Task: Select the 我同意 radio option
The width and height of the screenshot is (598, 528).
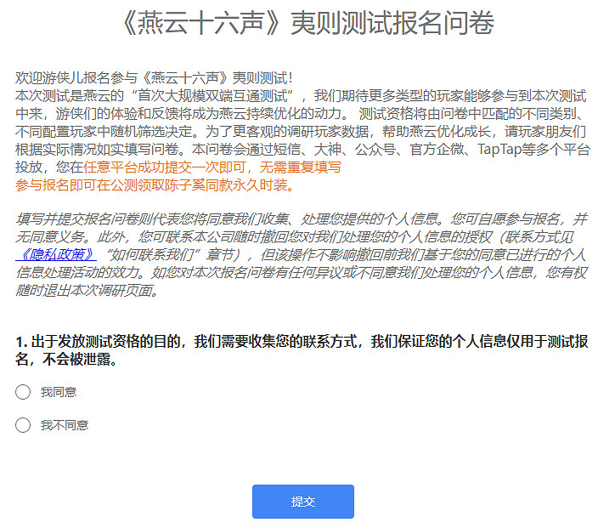Action: [23, 392]
